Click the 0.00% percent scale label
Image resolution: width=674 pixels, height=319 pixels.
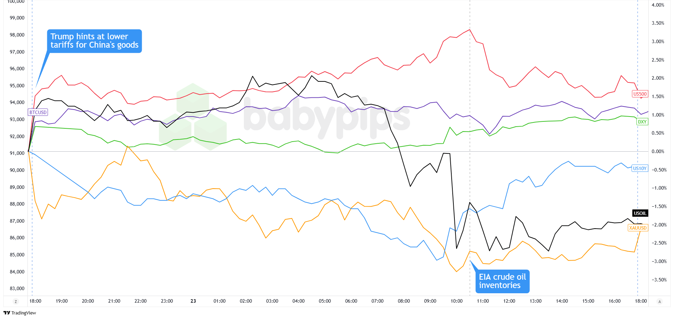658,151
